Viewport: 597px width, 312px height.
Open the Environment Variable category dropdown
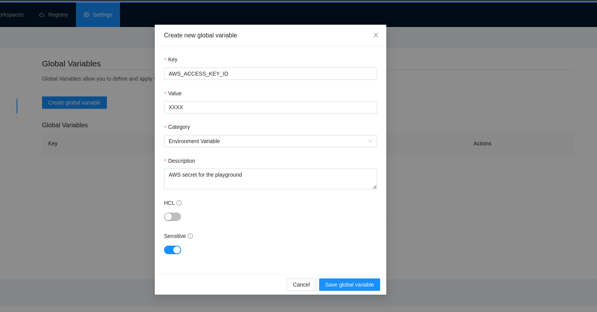266,141
